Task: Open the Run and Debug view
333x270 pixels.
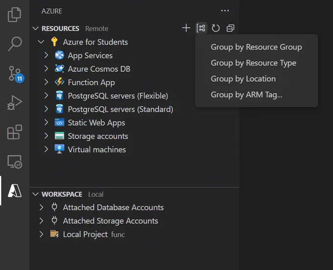Action: point(14,103)
